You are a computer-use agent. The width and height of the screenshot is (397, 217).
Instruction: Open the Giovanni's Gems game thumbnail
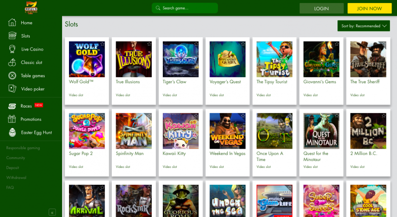(x=321, y=59)
